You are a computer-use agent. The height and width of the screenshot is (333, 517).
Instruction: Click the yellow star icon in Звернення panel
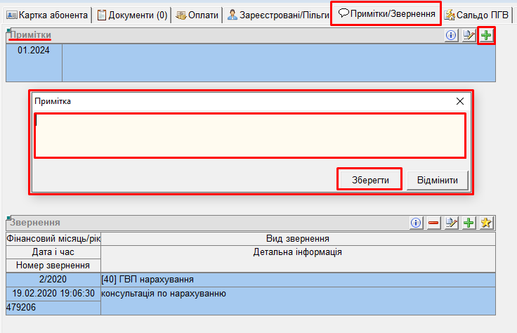tap(487, 223)
